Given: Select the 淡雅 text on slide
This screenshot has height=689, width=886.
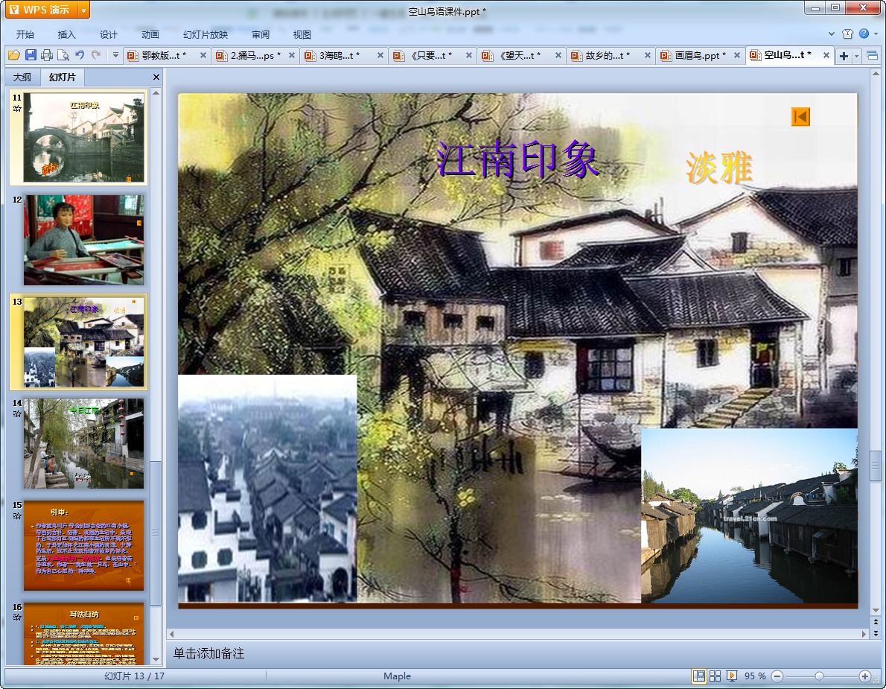Looking at the screenshot, I should click(x=718, y=168).
